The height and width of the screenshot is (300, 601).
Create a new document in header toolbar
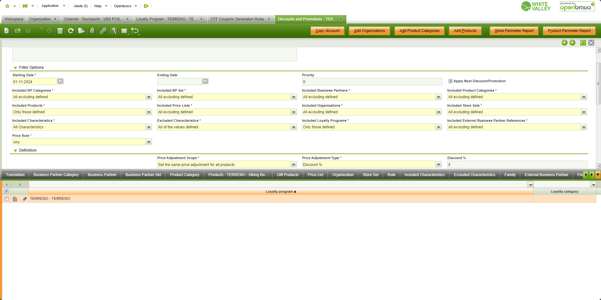[x=7, y=31]
